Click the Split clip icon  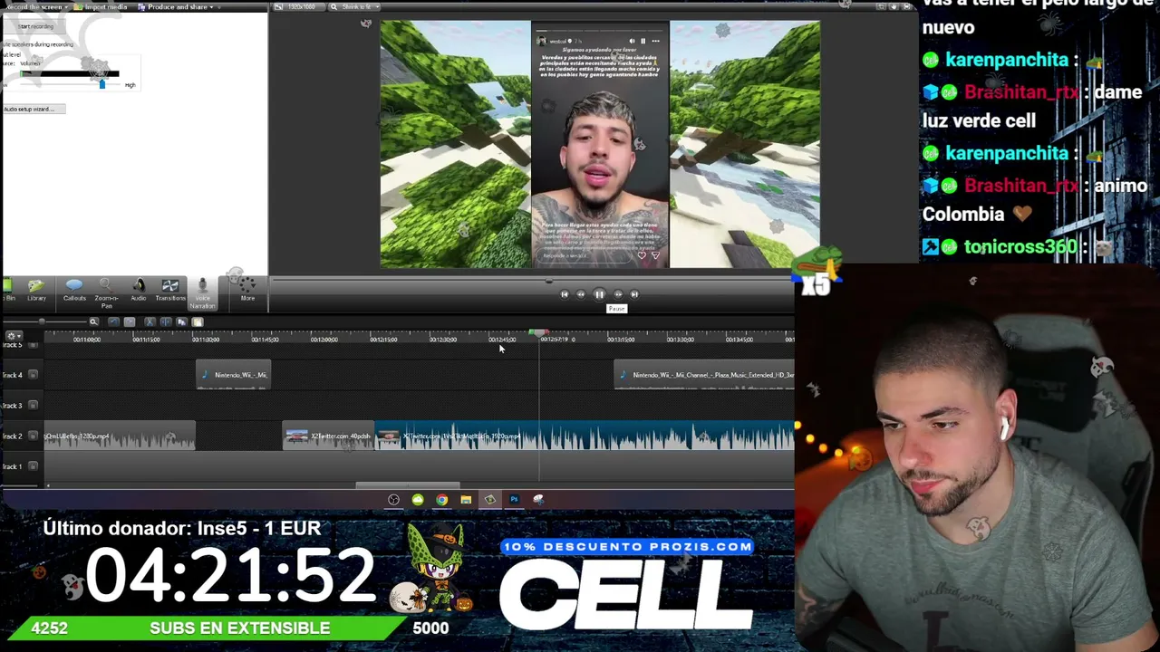165,321
